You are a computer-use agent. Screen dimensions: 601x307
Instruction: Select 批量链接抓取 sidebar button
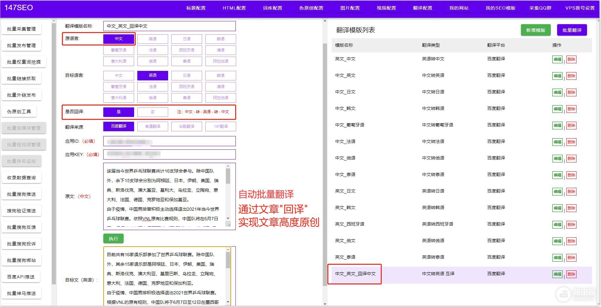[21, 78]
